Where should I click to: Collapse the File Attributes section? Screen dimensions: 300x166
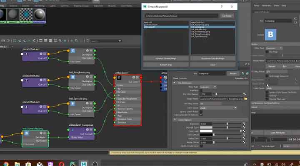coord(175,83)
